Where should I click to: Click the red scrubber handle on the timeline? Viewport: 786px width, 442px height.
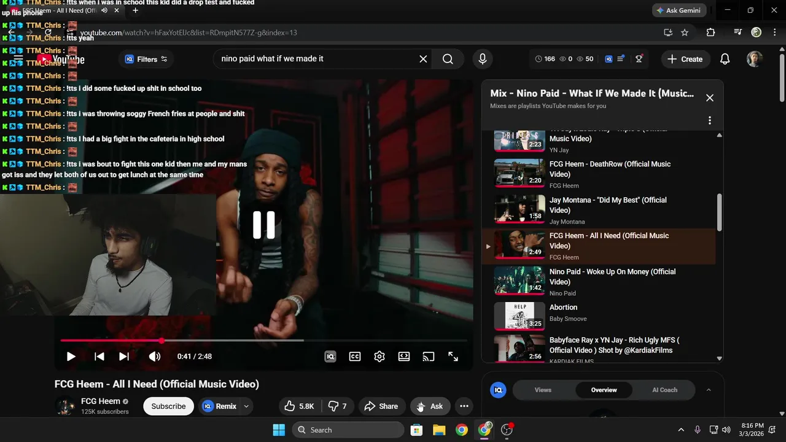161,340
